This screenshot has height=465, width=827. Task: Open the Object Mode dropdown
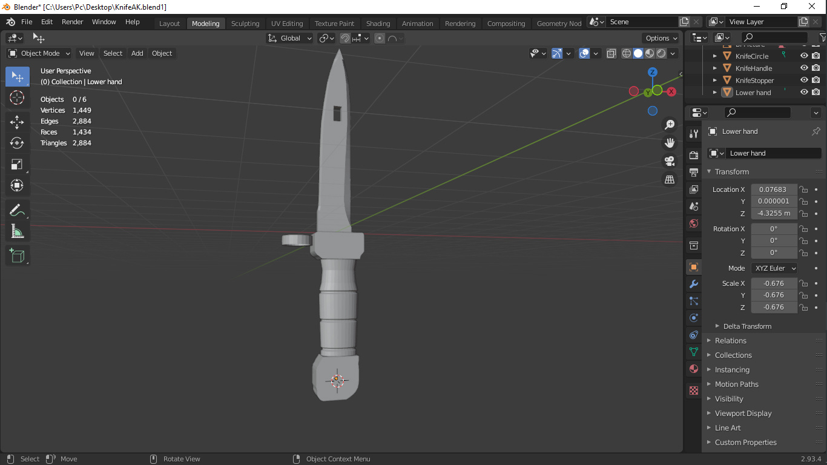tap(39, 53)
